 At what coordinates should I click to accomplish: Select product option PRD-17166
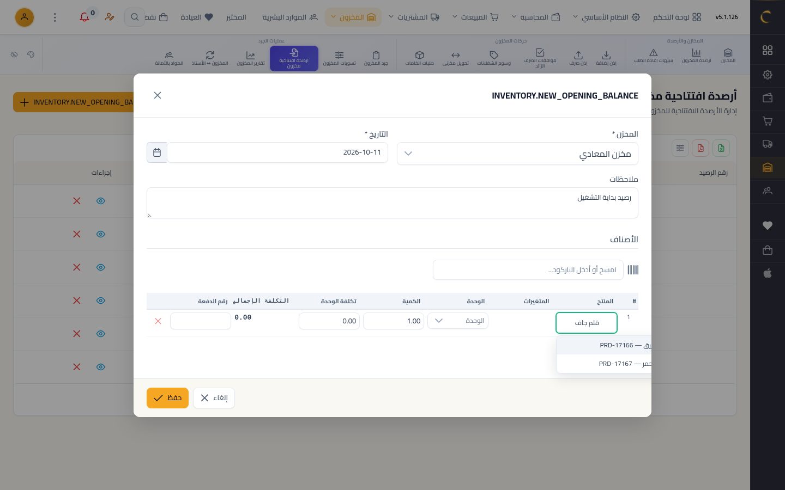tap(604, 345)
